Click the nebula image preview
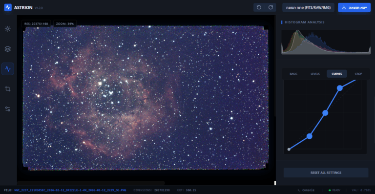 coord(146,98)
